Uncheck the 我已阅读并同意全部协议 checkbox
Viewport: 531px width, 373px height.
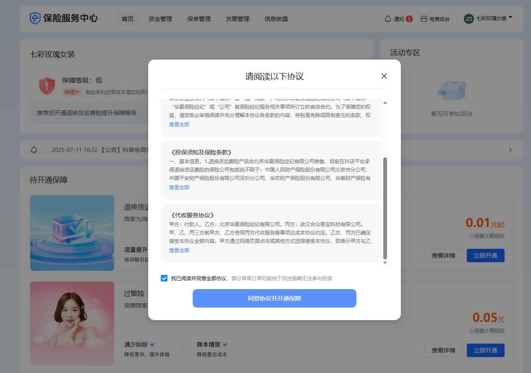(164, 278)
